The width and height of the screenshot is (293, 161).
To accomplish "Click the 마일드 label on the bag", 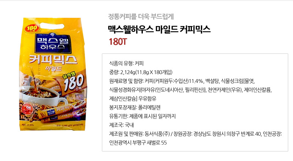I will click(x=53, y=68).
